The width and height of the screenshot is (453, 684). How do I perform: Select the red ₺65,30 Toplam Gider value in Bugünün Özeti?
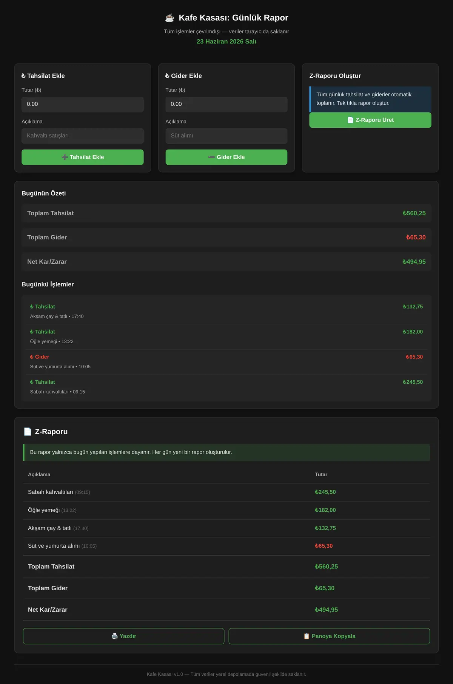point(416,238)
